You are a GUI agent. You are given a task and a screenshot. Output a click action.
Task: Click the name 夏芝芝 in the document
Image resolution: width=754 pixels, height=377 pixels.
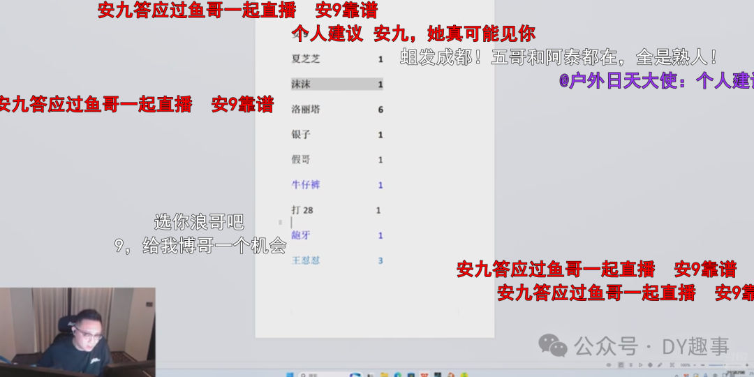[x=305, y=59]
